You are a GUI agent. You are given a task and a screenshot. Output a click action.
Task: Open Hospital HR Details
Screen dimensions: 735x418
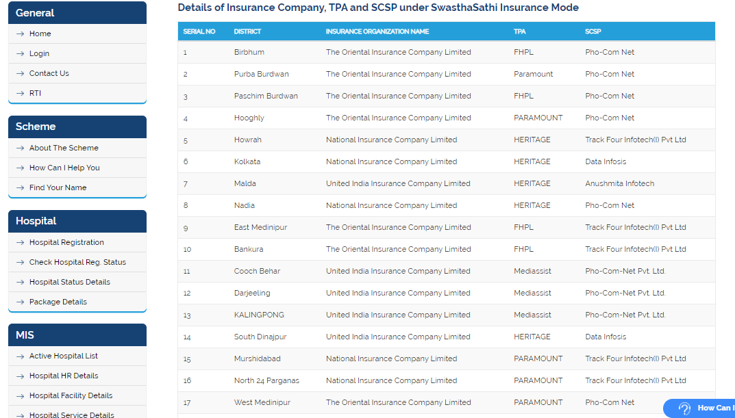(64, 376)
